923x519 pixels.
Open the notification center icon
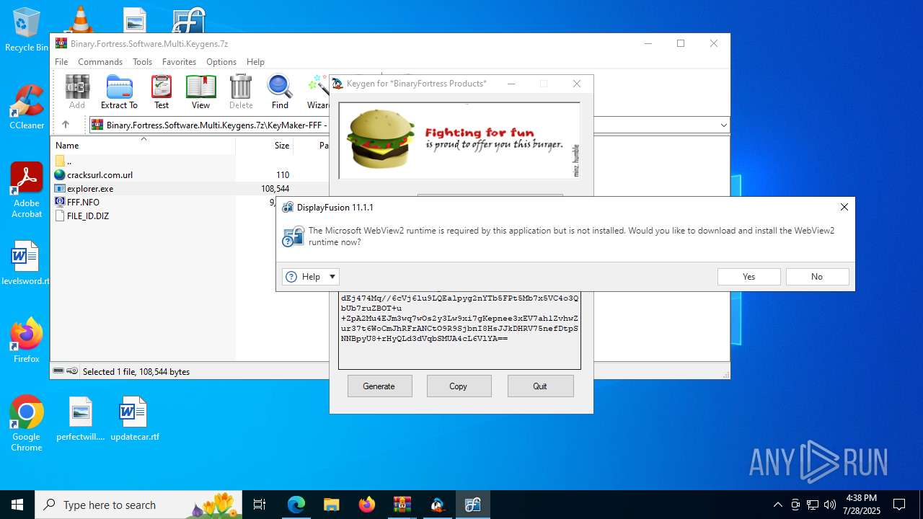point(899,505)
